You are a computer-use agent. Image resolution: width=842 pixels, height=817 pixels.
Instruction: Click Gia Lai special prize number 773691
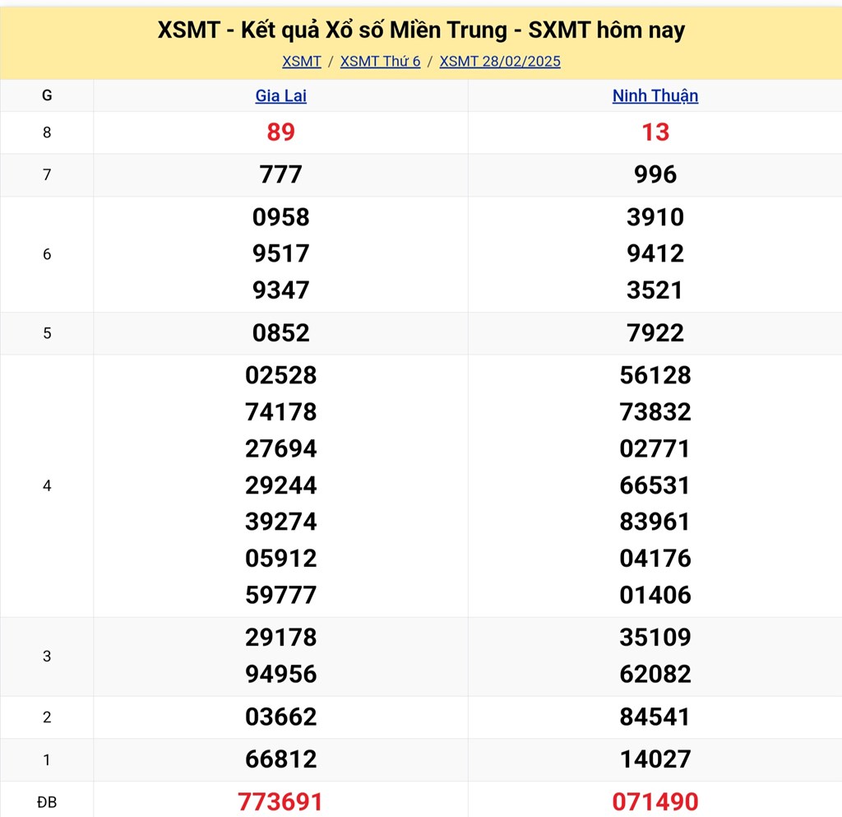click(x=280, y=801)
